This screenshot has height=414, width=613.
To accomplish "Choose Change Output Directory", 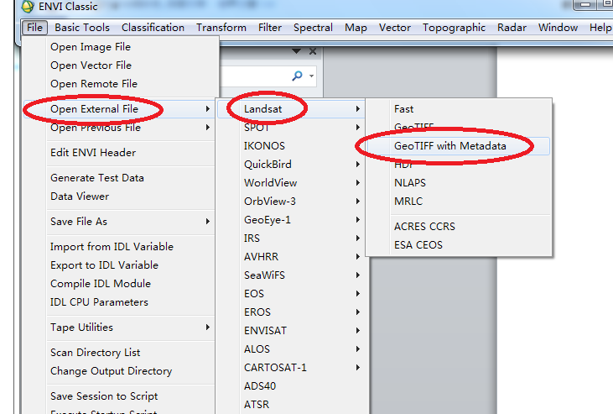I will coord(120,371).
